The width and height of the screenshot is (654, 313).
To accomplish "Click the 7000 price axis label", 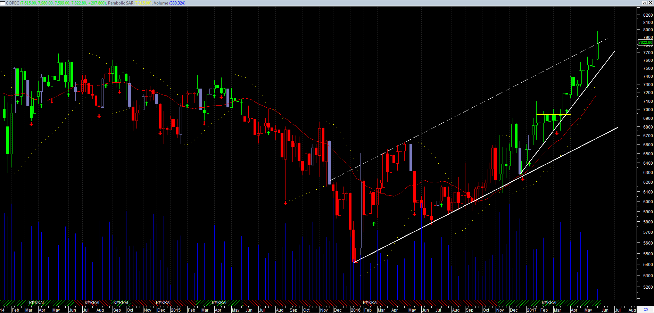I will point(648,109).
